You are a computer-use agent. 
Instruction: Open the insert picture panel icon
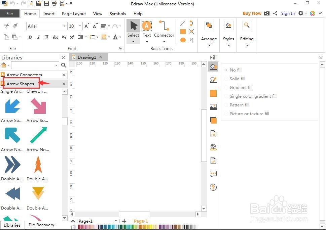pos(213,107)
